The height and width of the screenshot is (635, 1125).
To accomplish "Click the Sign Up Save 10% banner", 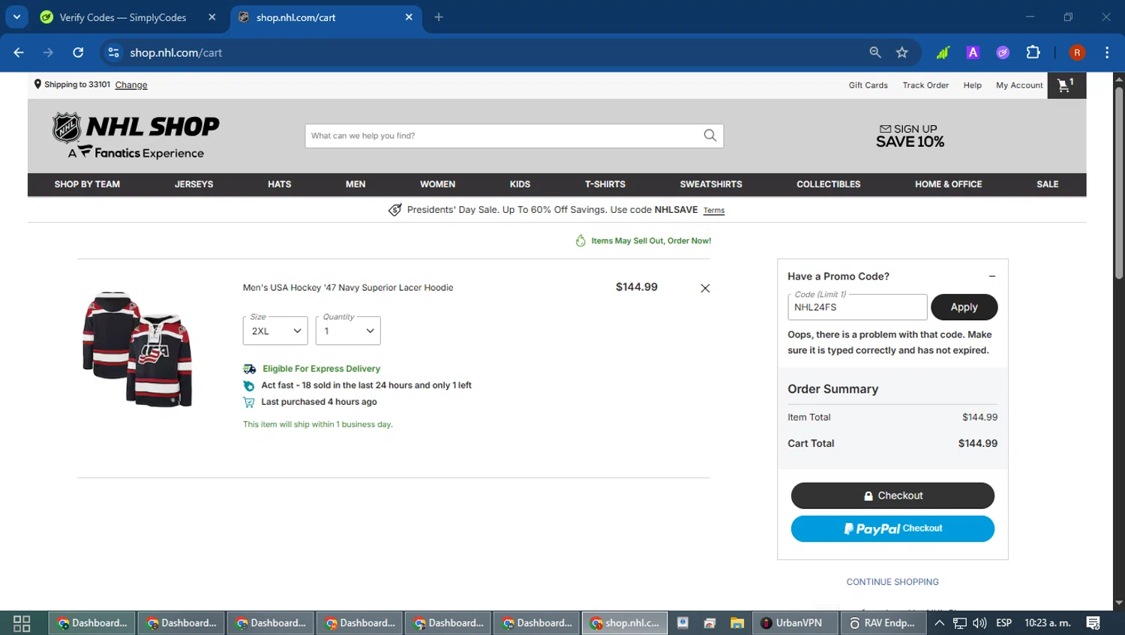I will click(x=910, y=136).
